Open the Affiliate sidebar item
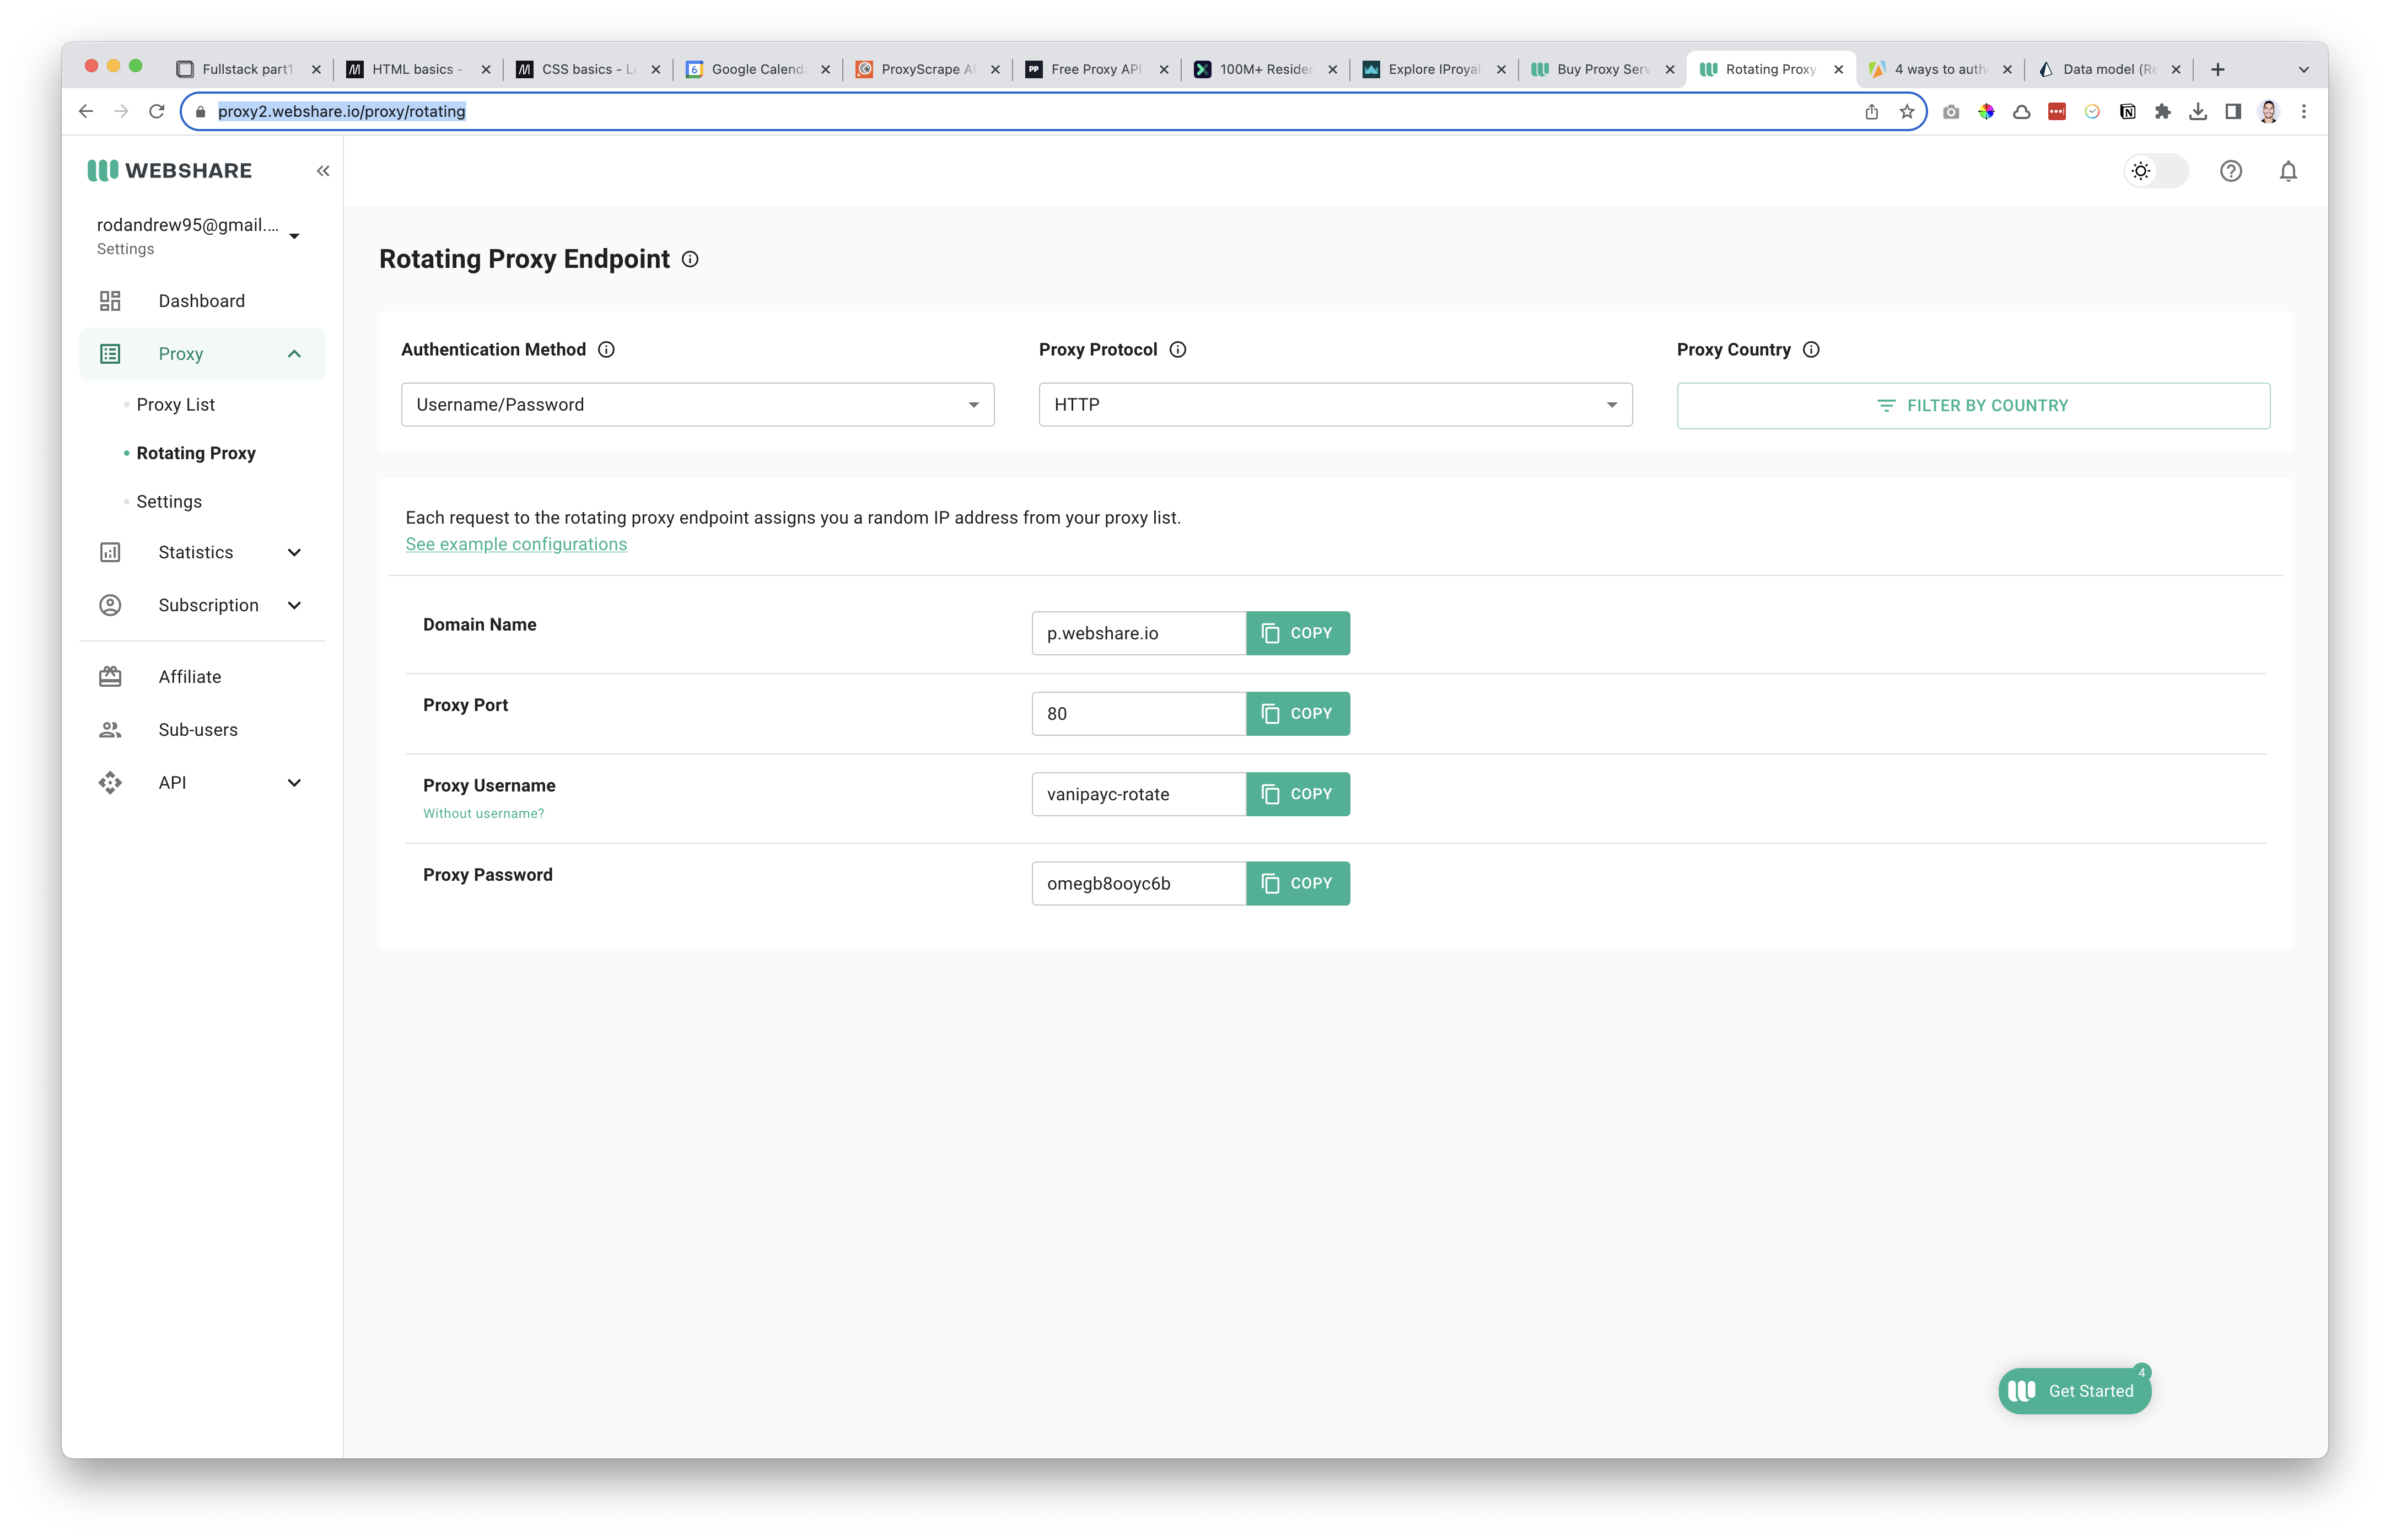Screen dimensions: 2390x1540 point(189,677)
